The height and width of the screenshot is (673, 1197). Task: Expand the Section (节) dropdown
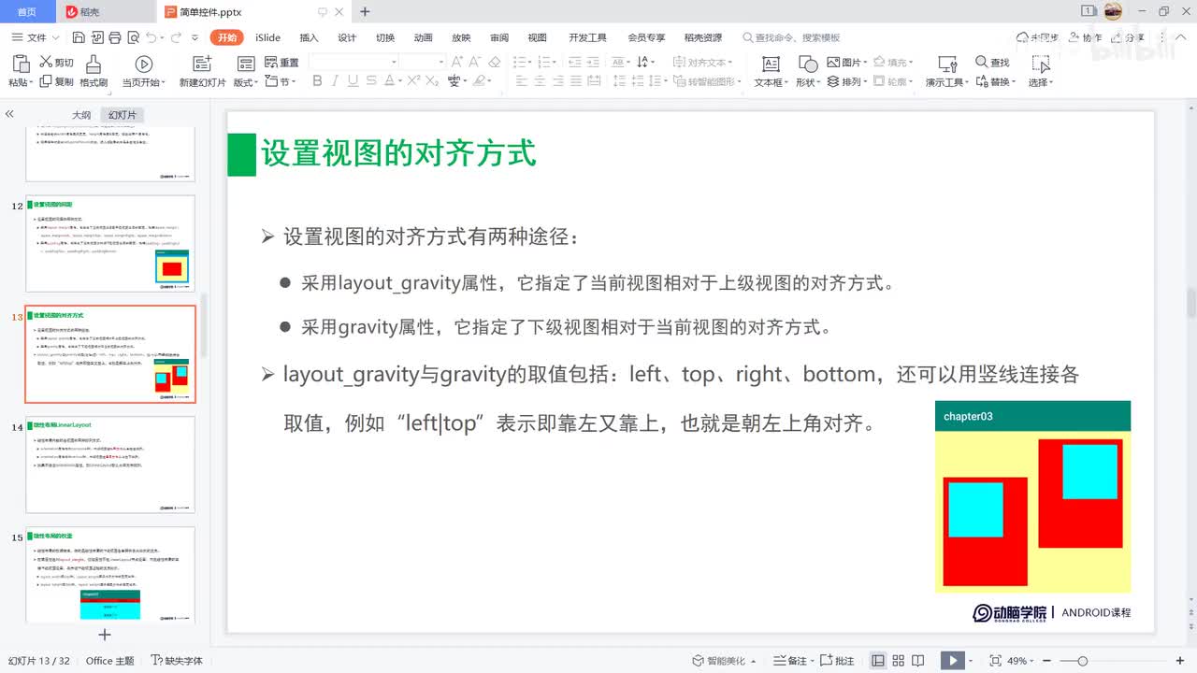(293, 82)
